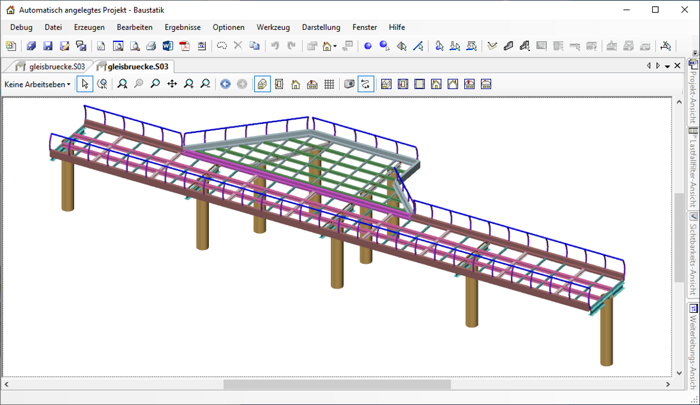Image resolution: width=700 pixels, height=405 pixels.
Task: Export to Word document icon
Action: [168, 46]
